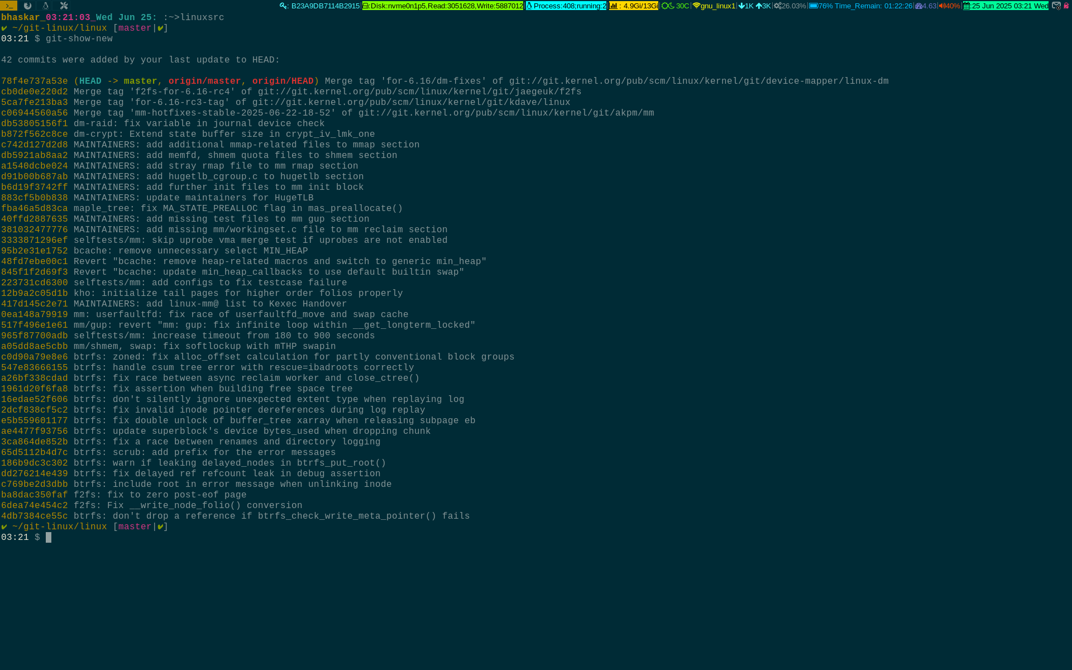The width and height of the screenshot is (1072, 670).
Task: Click the key ID B23A9DB7114B2915
Action: coord(326,6)
